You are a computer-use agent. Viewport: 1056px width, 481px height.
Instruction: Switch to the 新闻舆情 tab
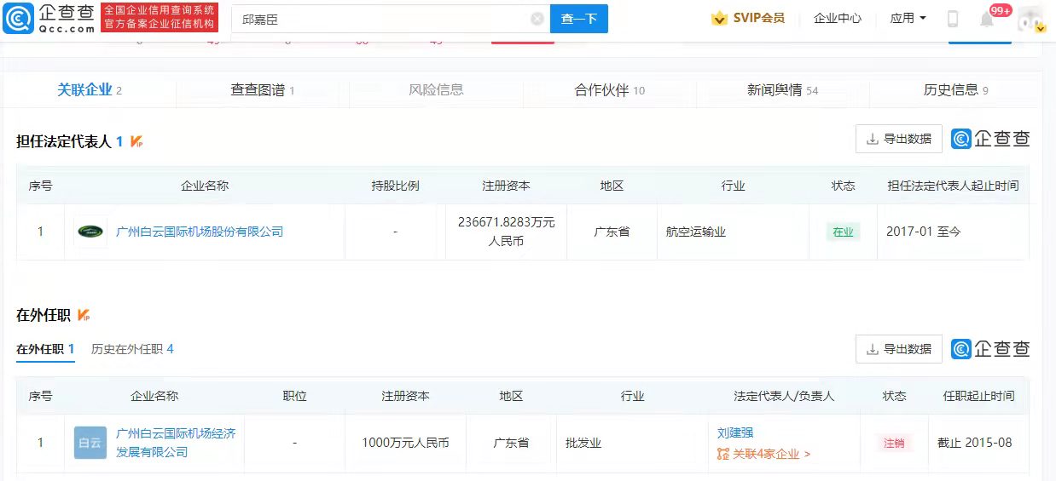[783, 89]
